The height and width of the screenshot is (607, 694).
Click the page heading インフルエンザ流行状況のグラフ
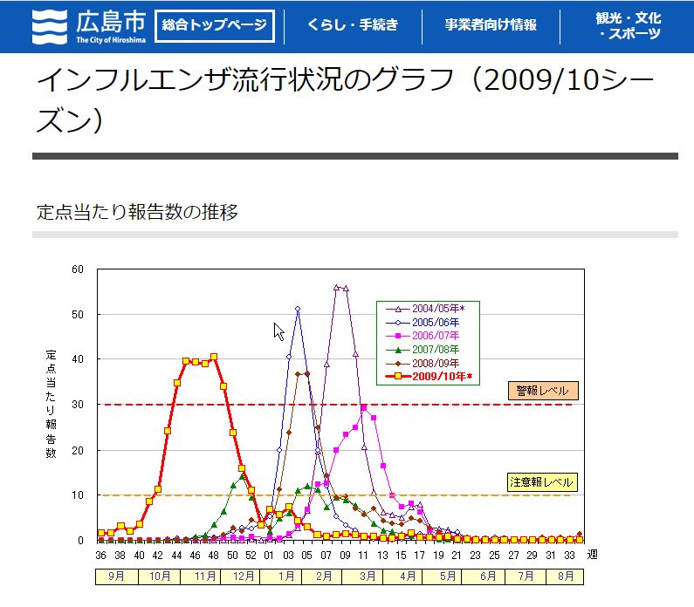345,100
